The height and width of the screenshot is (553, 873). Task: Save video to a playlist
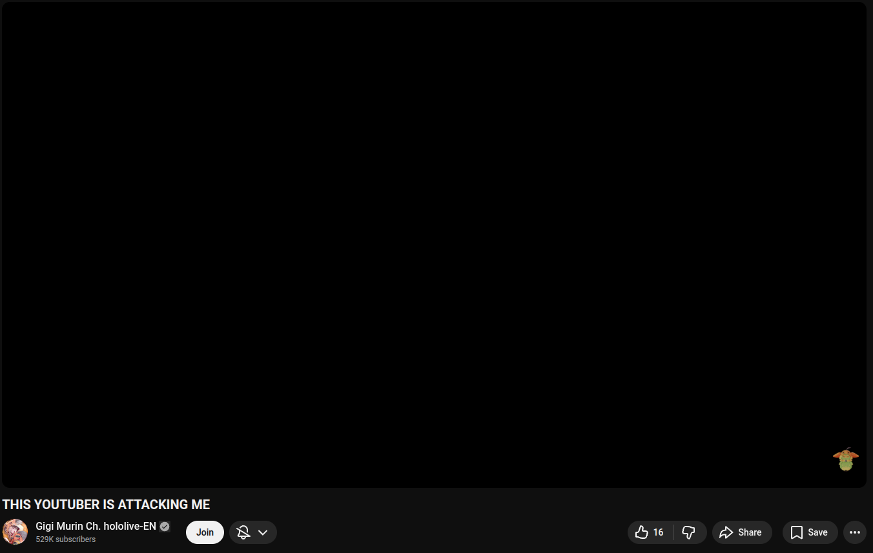[x=810, y=532]
